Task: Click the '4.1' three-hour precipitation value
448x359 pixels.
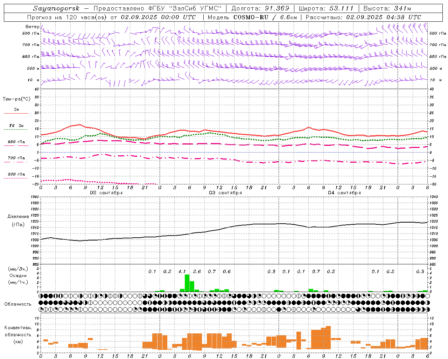Action: (182, 271)
